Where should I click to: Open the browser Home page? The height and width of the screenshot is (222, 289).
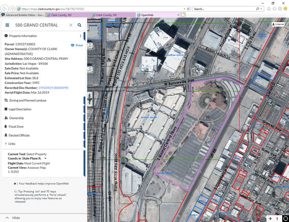coord(269,9)
